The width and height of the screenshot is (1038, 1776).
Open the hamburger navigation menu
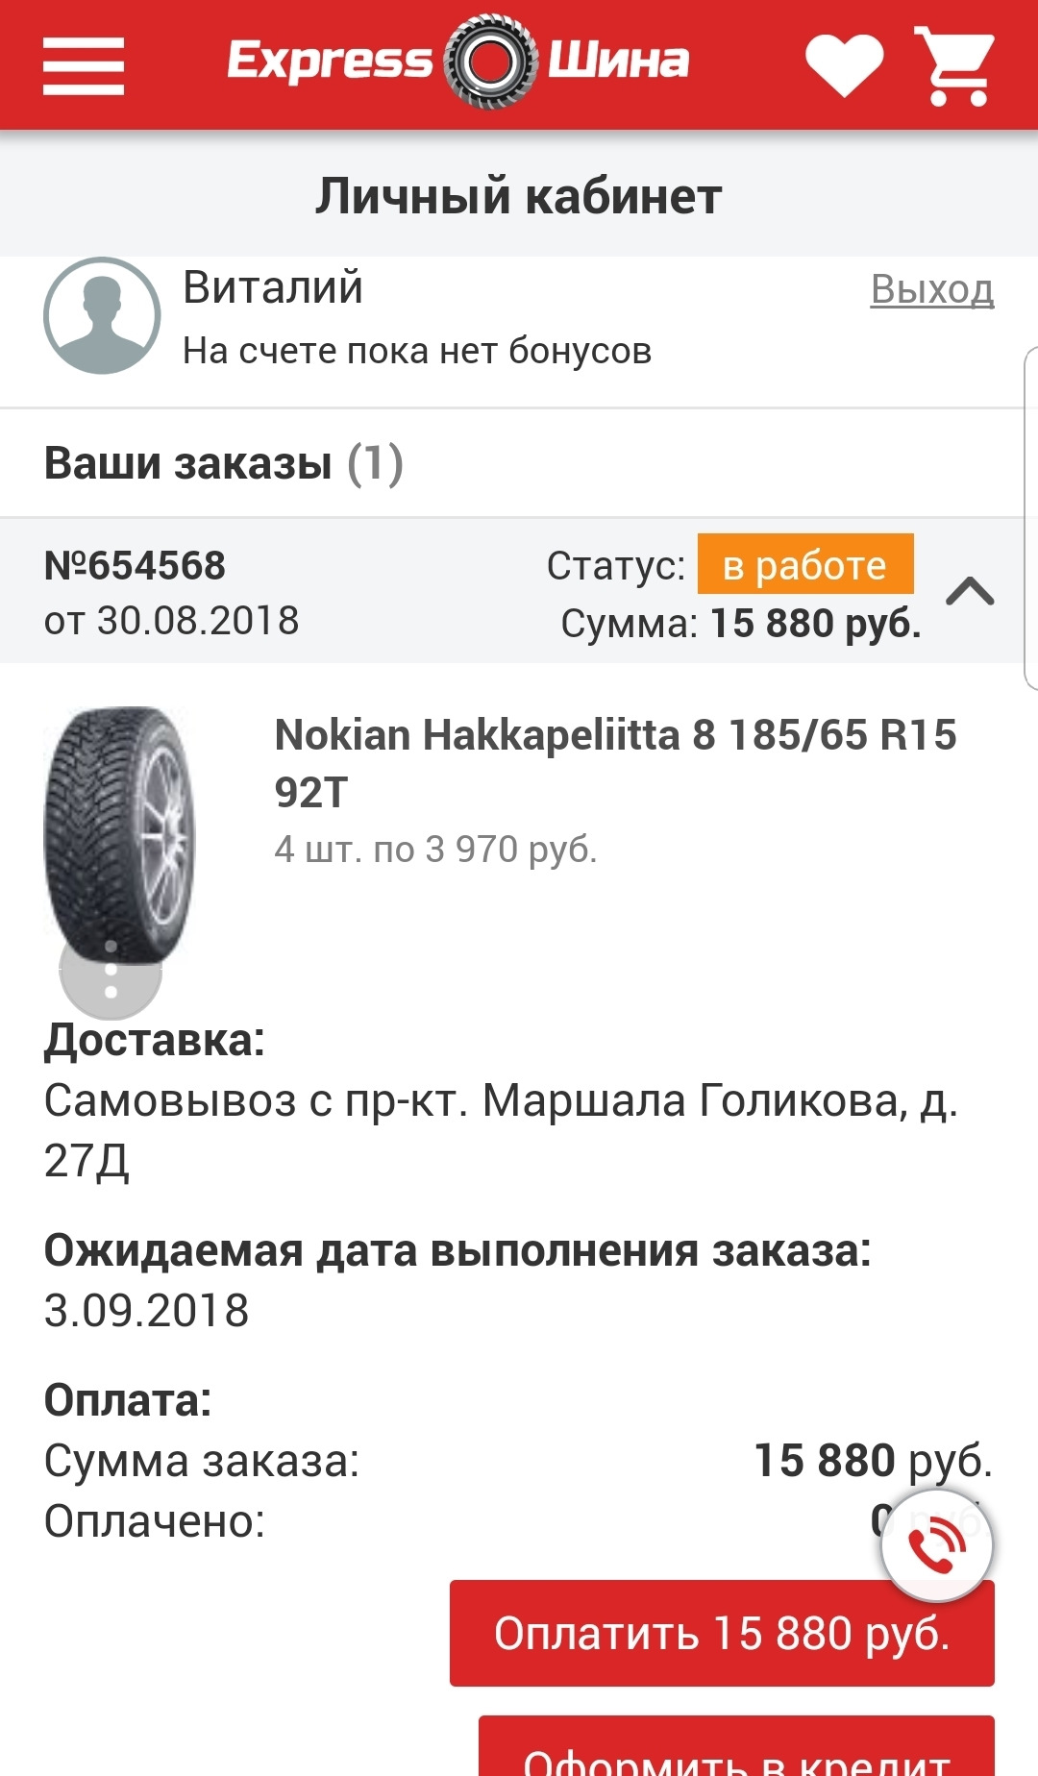tap(84, 65)
